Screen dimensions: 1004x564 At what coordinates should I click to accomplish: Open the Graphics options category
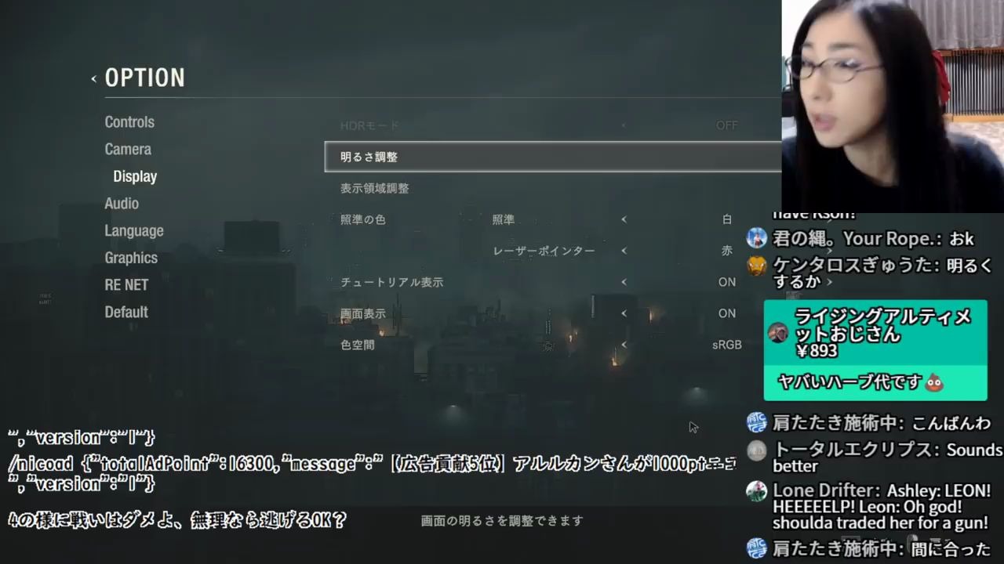click(x=131, y=258)
